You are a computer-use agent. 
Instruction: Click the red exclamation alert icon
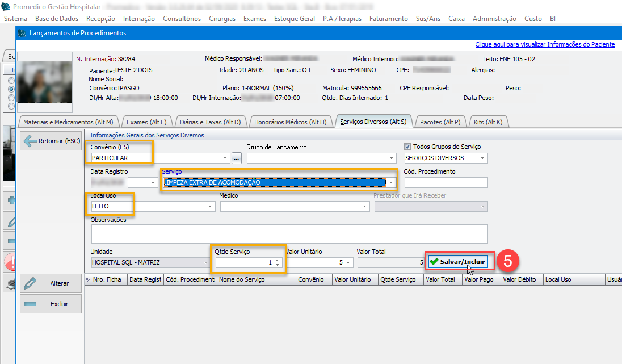(11, 262)
